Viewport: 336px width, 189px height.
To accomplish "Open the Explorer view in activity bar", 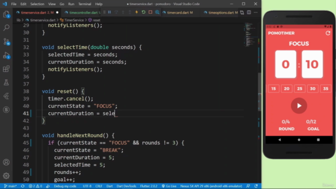I will (x=6, y=15).
